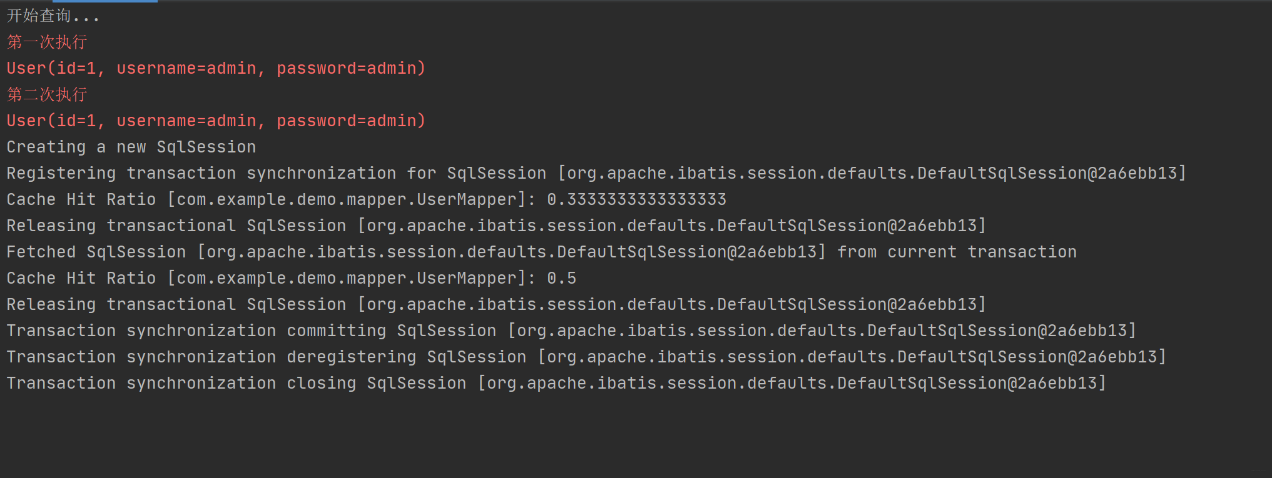Click the 'Transaction synchronization closing SqlSession' line
Image resolution: width=1272 pixels, height=478 pixels.
(x=556, y=383)
